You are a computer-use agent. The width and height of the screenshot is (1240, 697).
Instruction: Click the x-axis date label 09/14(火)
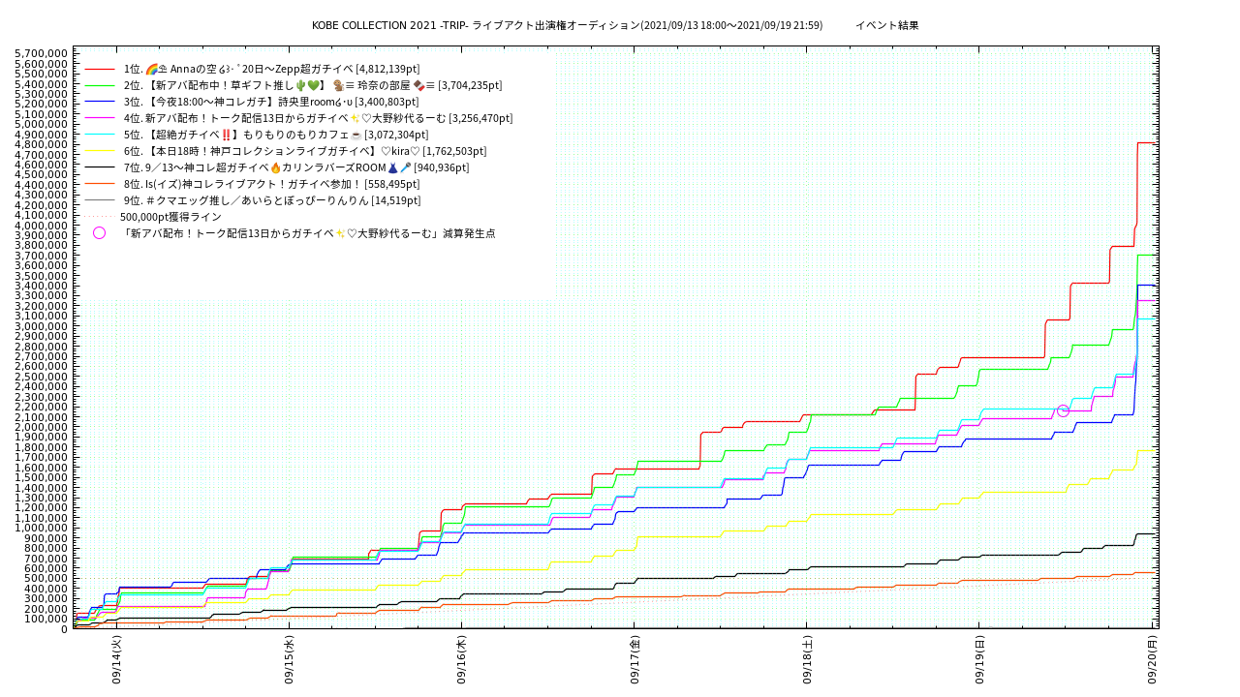[116, 660]
